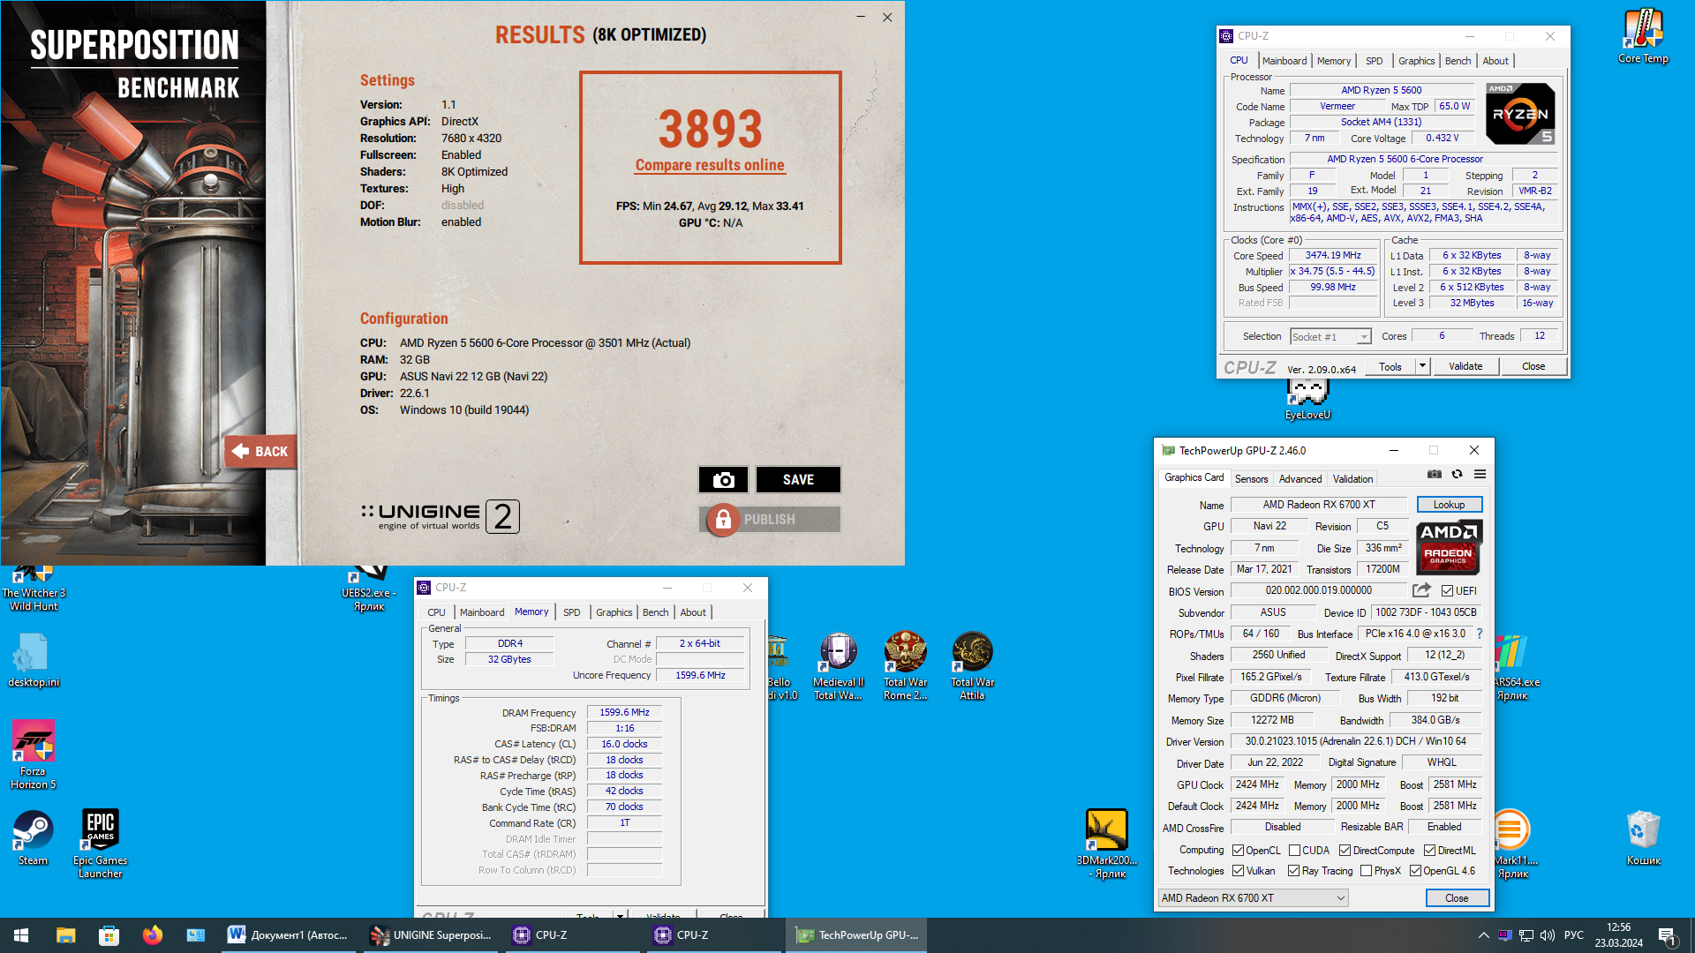
Task: Switch to Sensors tab in GPU-Z
Action: (1251, 479)
